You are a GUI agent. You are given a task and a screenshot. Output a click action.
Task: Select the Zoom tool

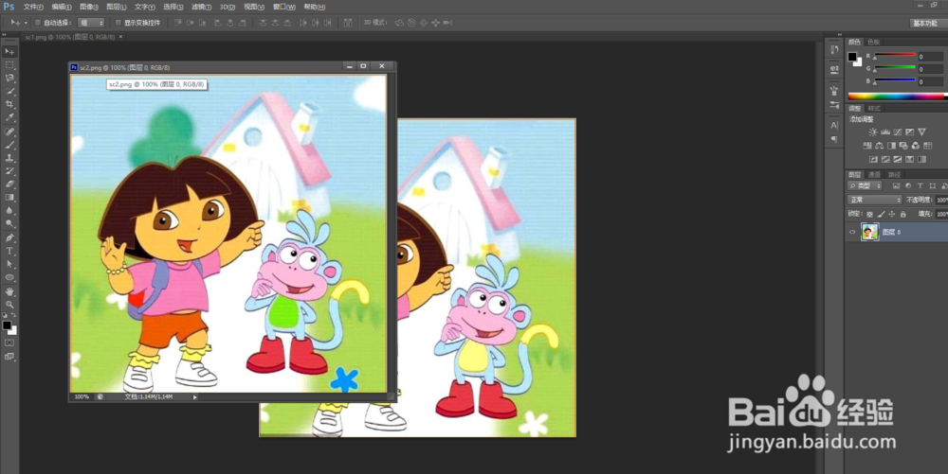pos(9,305)
